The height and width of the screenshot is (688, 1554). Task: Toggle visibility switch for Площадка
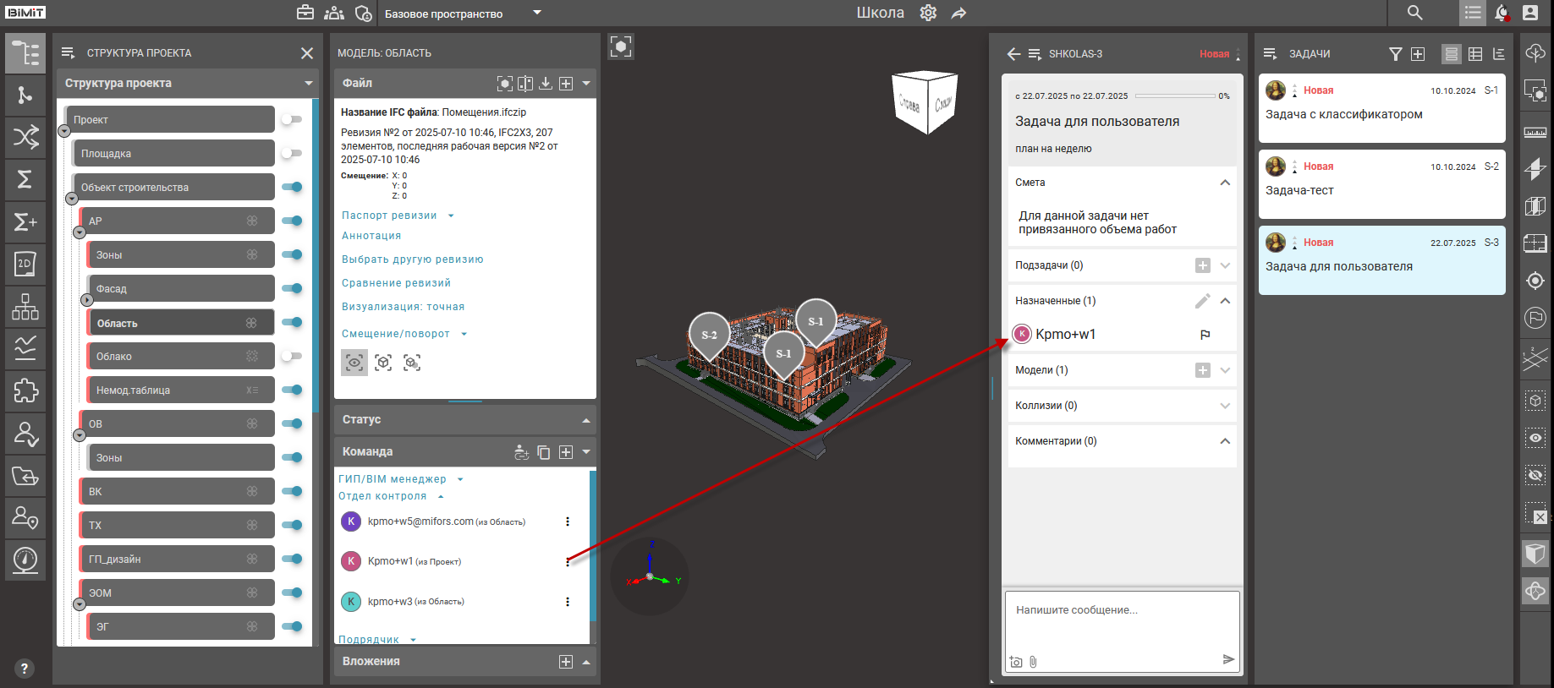tap(292, 153)
